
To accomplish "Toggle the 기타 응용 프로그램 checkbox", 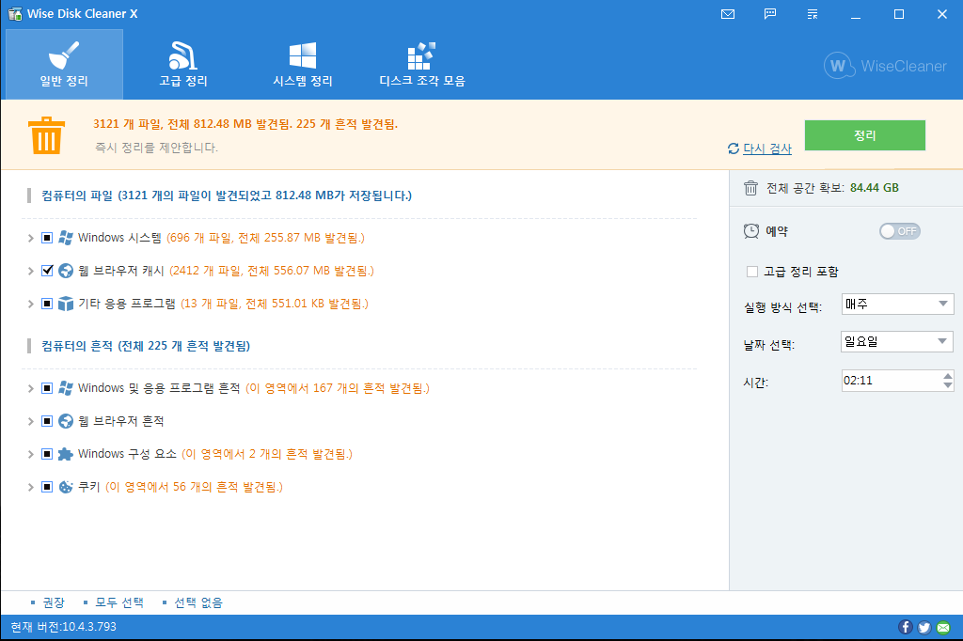I will [x=47, y=304].
